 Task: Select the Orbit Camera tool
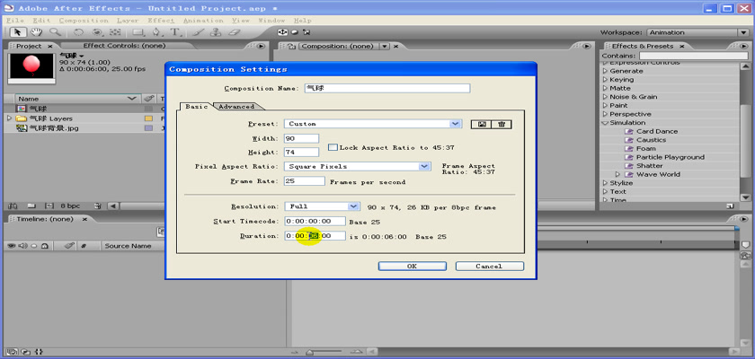coord(97,32)
